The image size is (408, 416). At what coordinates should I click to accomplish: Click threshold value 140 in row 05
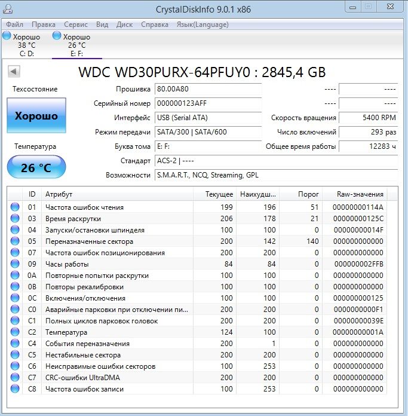click(312, 241)
